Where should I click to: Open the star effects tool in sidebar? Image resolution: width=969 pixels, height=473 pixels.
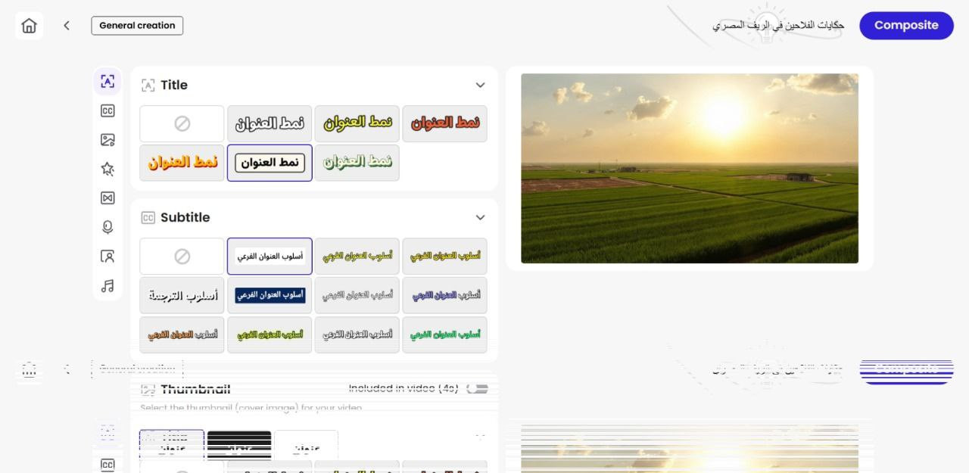[x=107, y=169]
